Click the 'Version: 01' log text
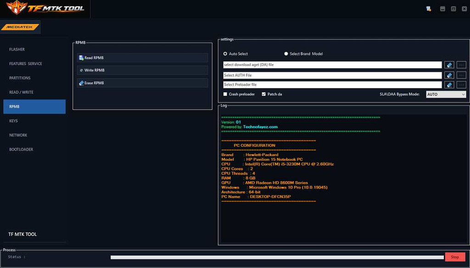Image resolution: width=470 pixels, height=268 pixels. pyautogui.click(x=231, y=122)
